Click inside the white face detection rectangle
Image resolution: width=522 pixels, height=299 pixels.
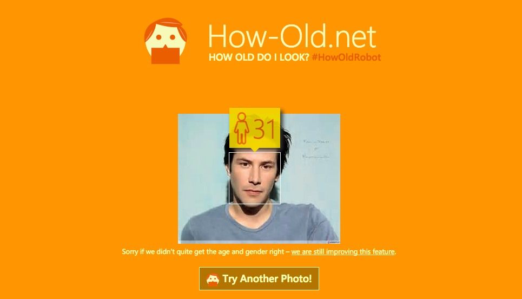[255, 178]
